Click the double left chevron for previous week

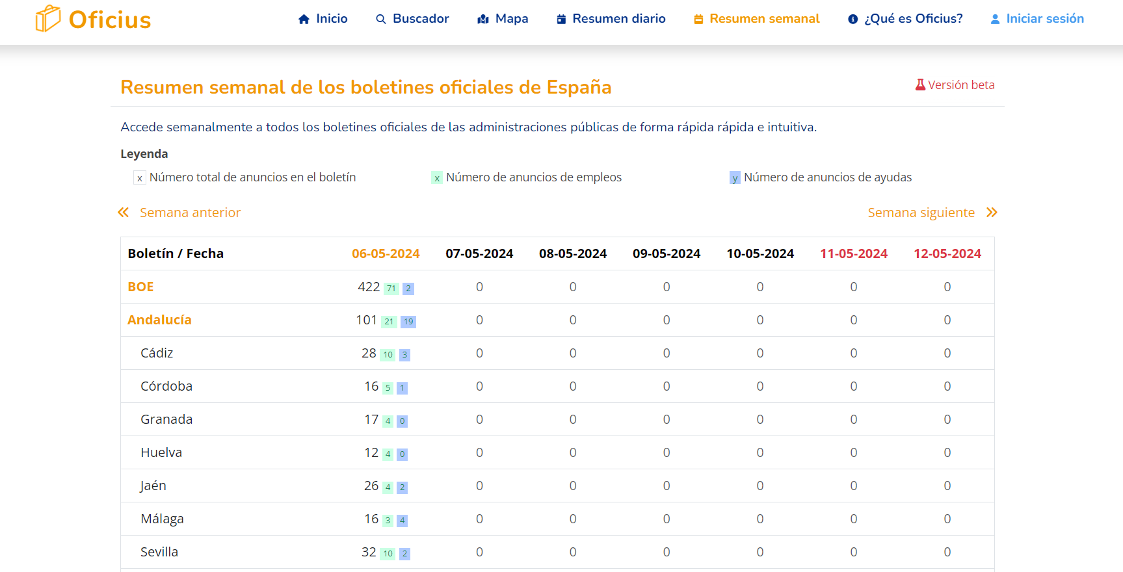click(124, 213)
